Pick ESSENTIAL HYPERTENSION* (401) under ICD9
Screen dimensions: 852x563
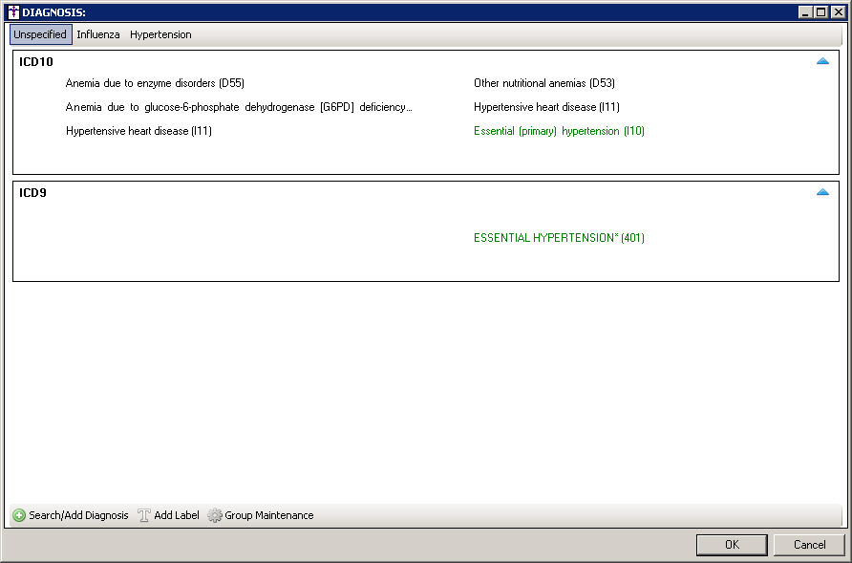tap(559, 238)
